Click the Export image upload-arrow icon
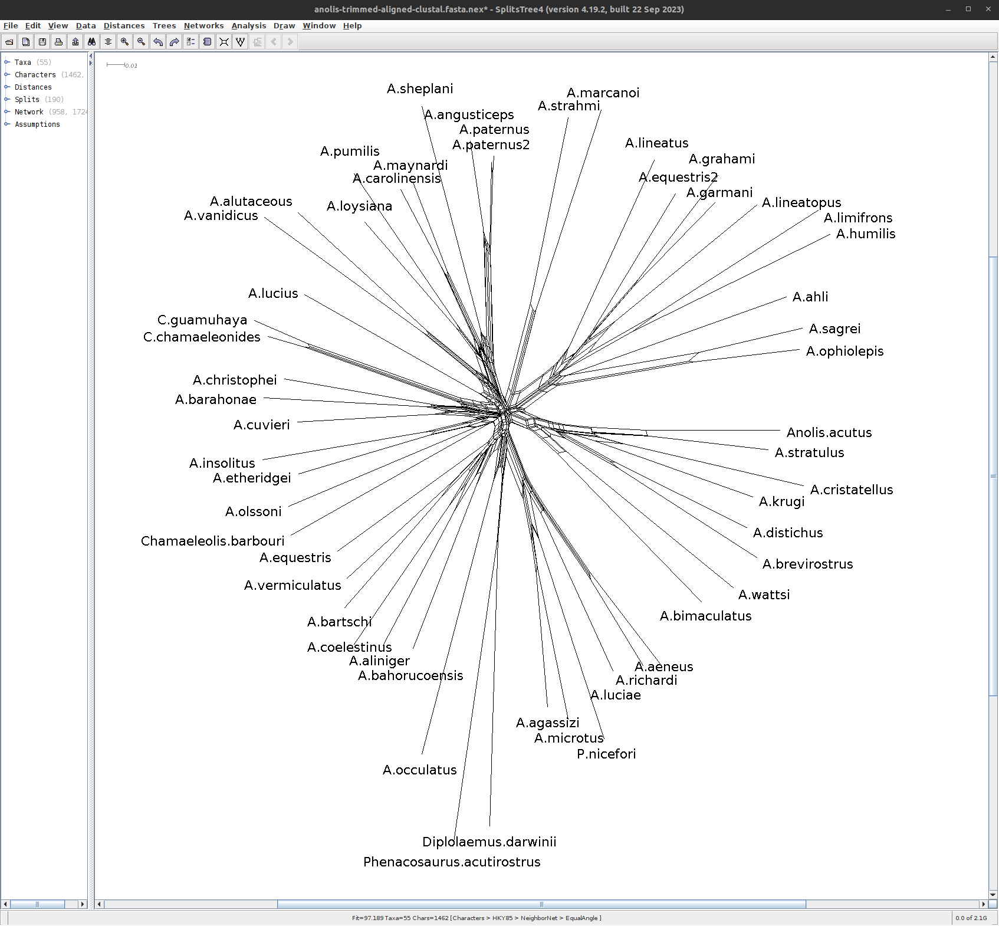The width and height of the screenshot is (999, 926). pyautogui.click(x=75, y=42)
